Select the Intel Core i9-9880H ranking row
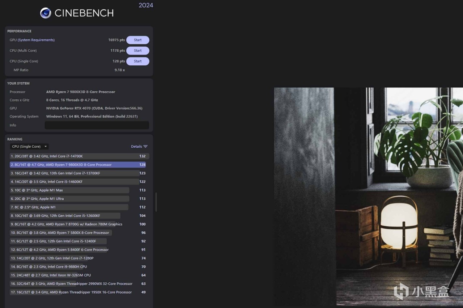Screen dimensions: 463x308 (x=79, y=266)
